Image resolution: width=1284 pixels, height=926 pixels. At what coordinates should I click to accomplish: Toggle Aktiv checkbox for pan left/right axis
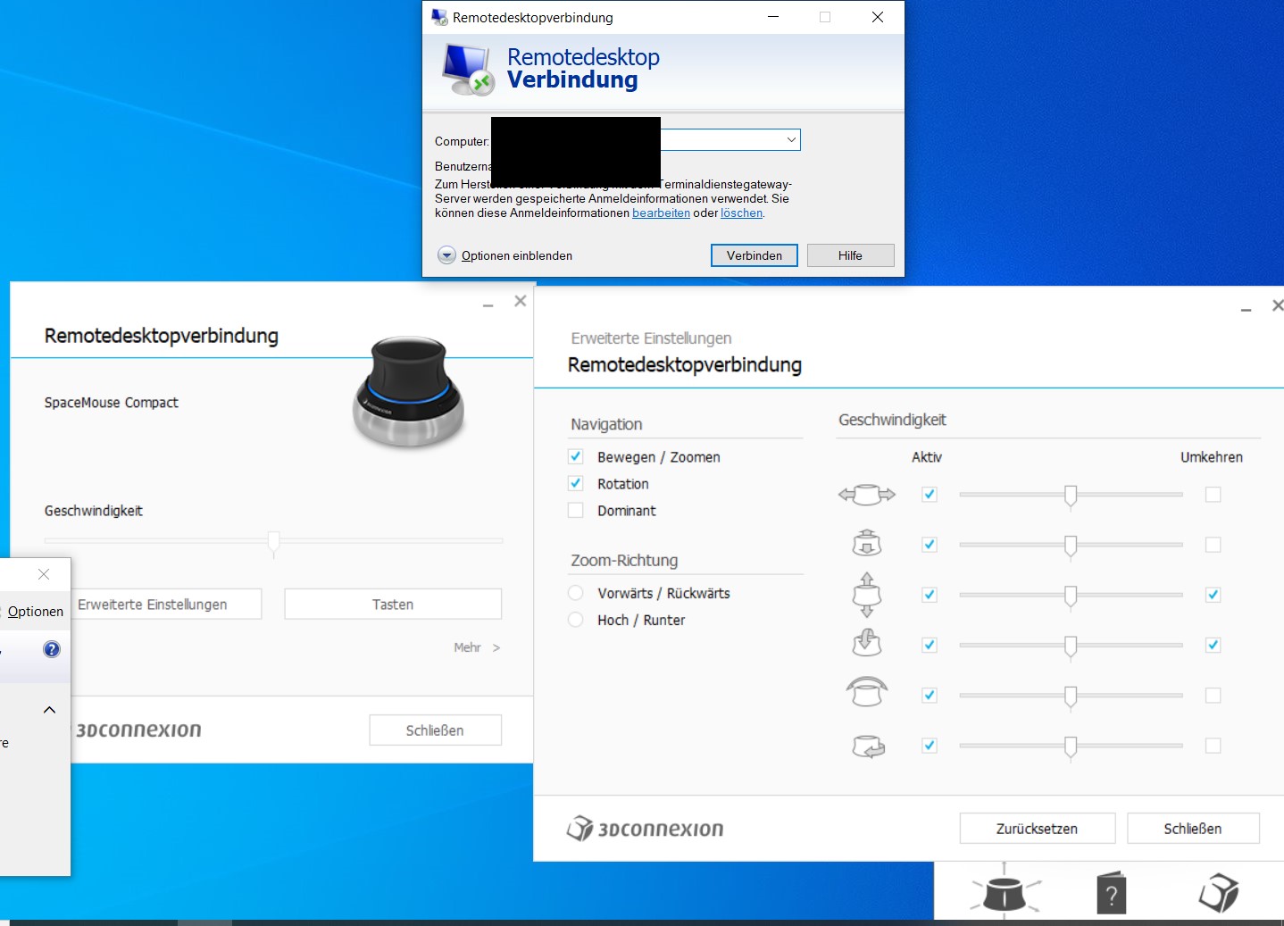930,494
